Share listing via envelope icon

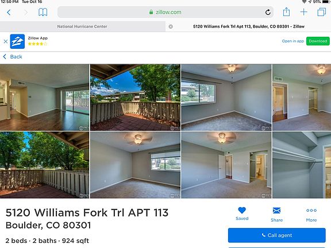point(276,215)
